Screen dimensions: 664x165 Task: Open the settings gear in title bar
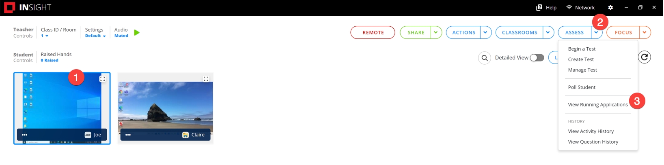(610, 7)
